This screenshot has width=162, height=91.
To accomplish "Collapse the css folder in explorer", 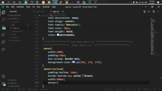I will (13, 25).
